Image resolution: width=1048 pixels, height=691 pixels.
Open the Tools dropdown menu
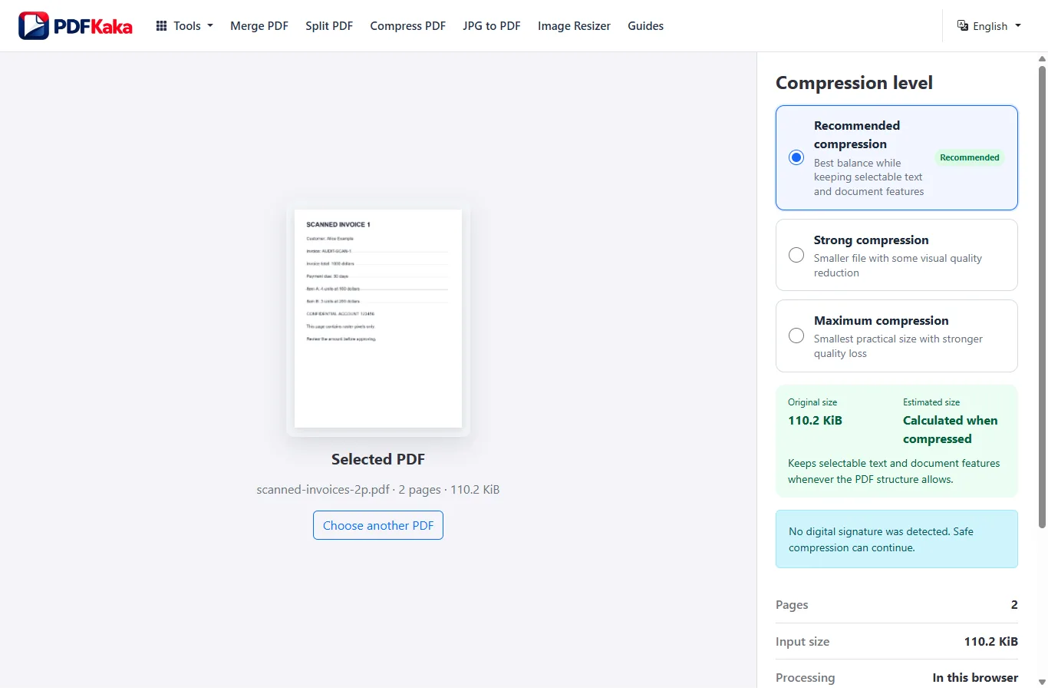pyautogui.click(x=185, y=26)
